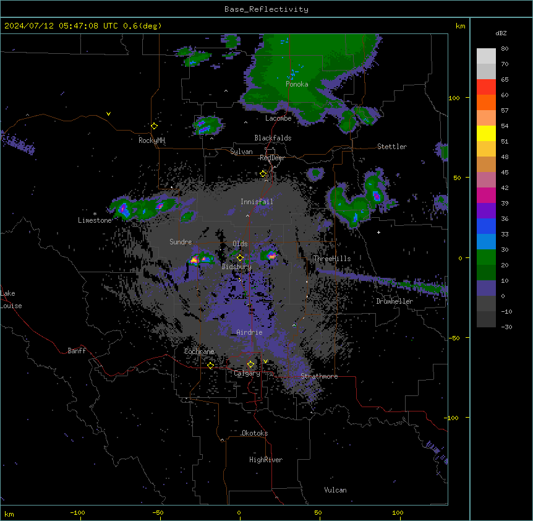Select the Banff label
The width and height of the screenshot is (533, 521).
pos(77,351)
